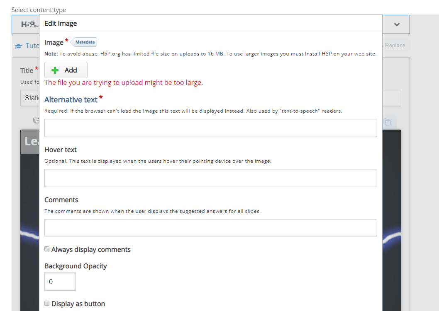Screen dimensions: 439x311
Task: Click the Title field behind the dialog
Action: [x=30, y=98]
